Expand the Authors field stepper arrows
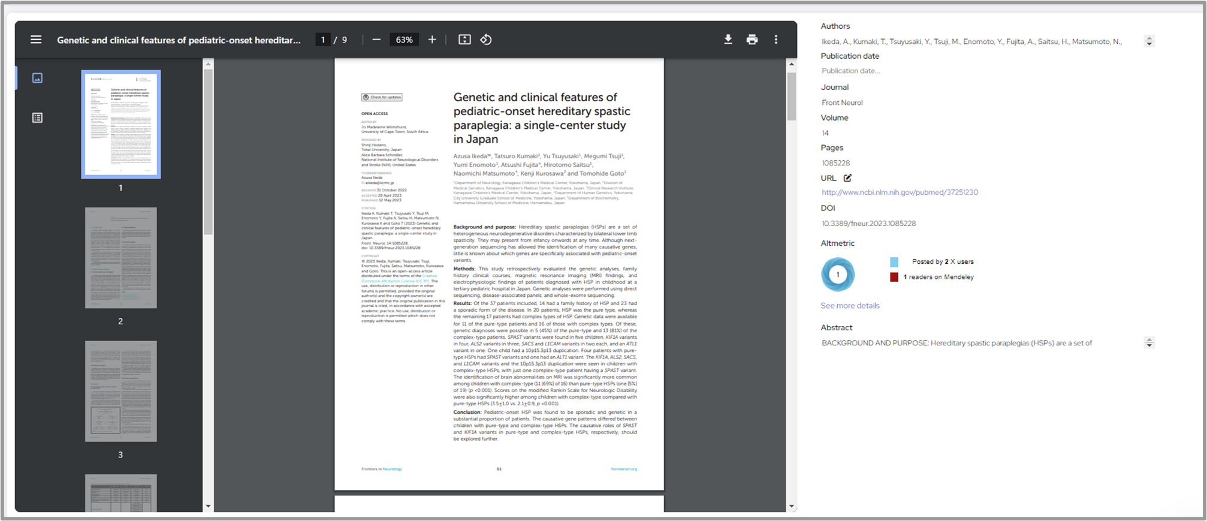Viewport: 1207px width, 521px height. [x=1149, y=41]
